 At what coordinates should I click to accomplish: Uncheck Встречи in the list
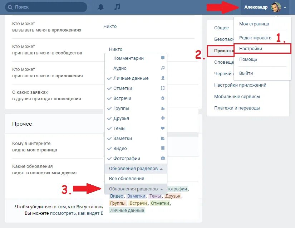[136, 98]
